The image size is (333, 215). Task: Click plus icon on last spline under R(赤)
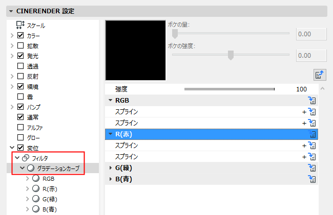tap(304, 157)
